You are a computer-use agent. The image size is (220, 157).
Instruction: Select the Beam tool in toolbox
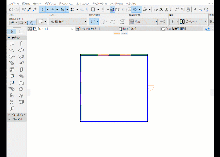tap(12, 50)
